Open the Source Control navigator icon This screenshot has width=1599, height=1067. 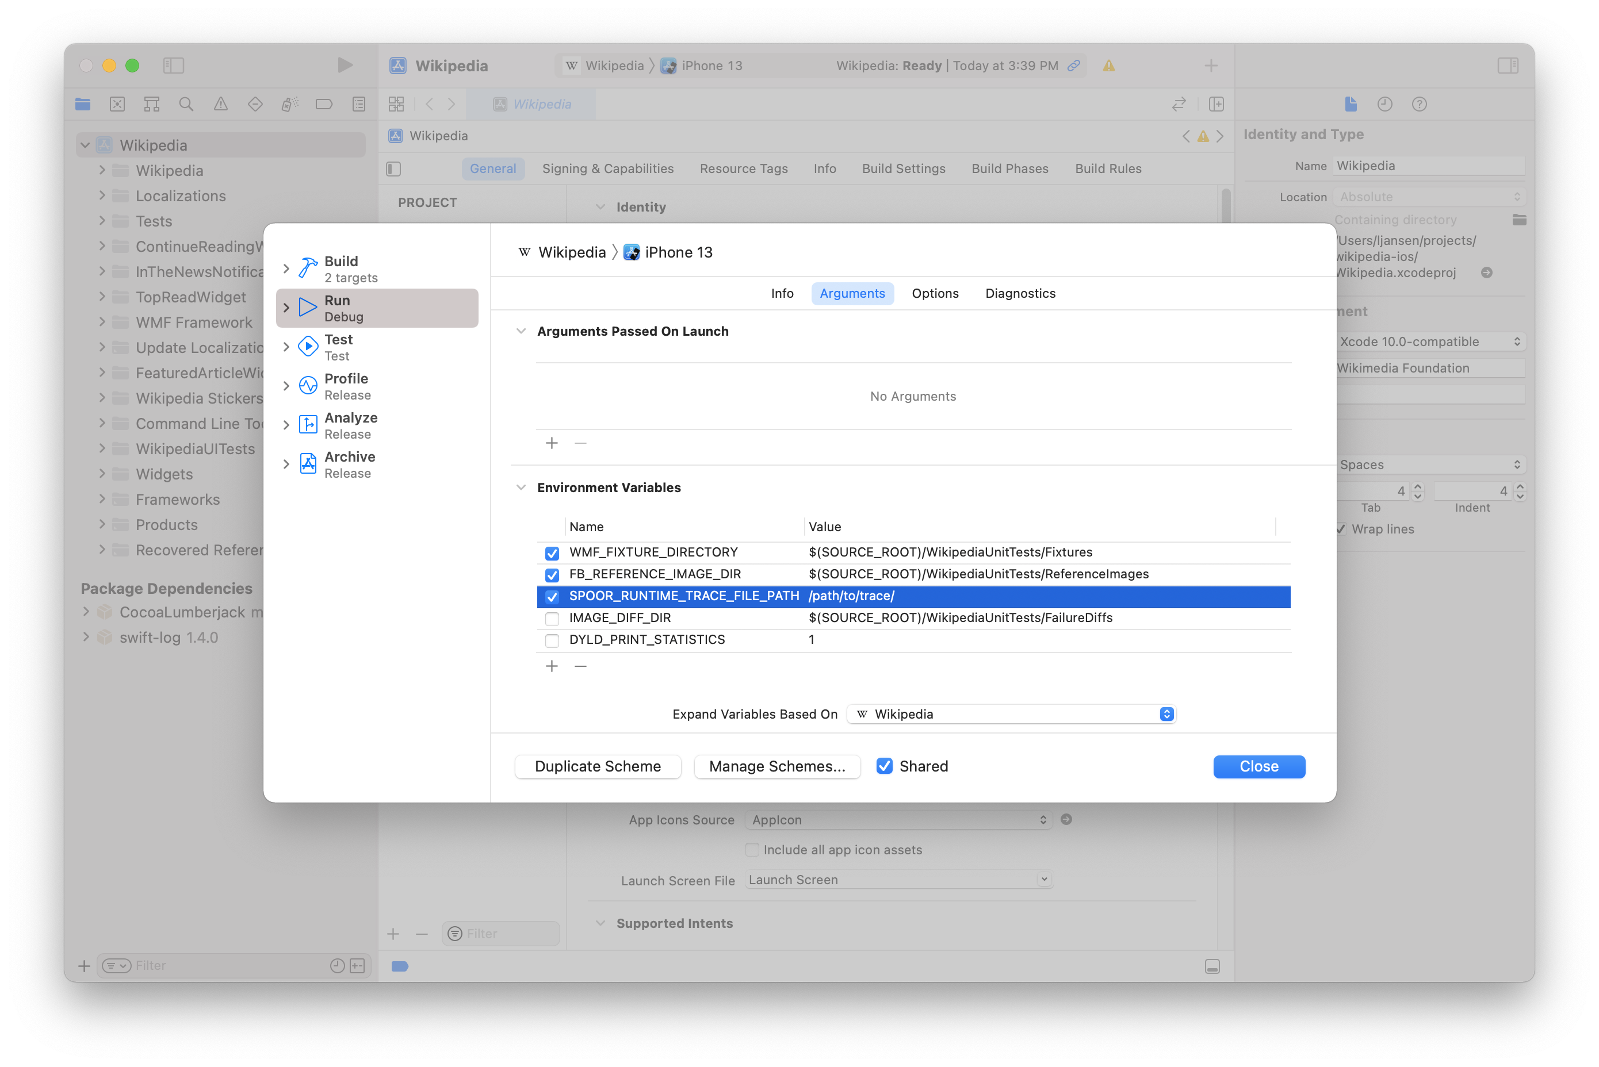coord(117,104)
